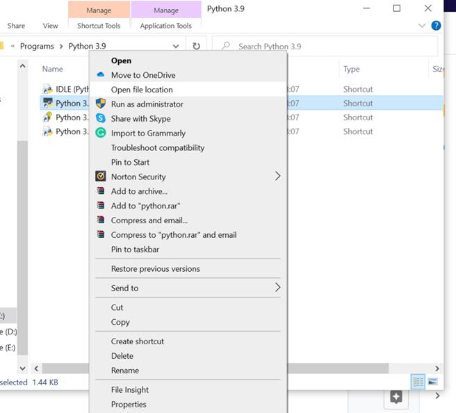Sort by the Name column header

tap(52, 69)
